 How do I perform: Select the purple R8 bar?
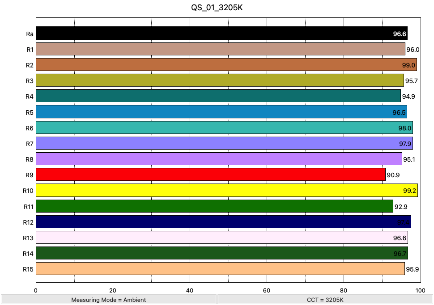click(219, 159)
